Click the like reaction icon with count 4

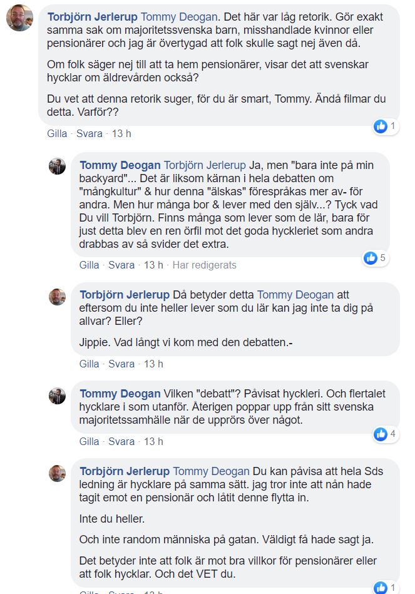click(x=380, y=434)
